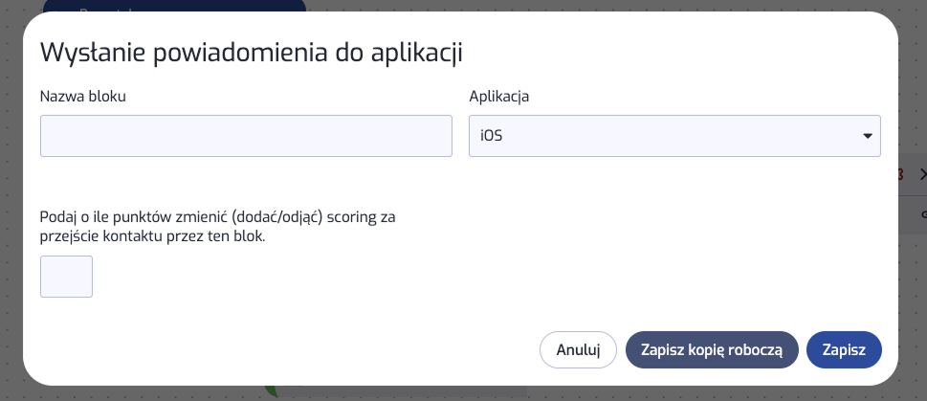Screen dimensions: 927x401
Task: Click the "Aplikacja" label
Action: (x=499, y=96)
